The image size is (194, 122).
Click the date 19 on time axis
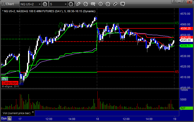[175, 119]
